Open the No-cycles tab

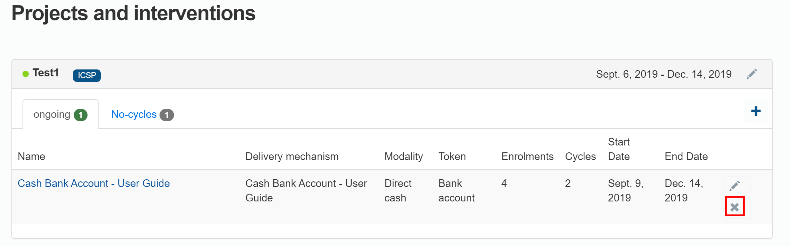134,114
